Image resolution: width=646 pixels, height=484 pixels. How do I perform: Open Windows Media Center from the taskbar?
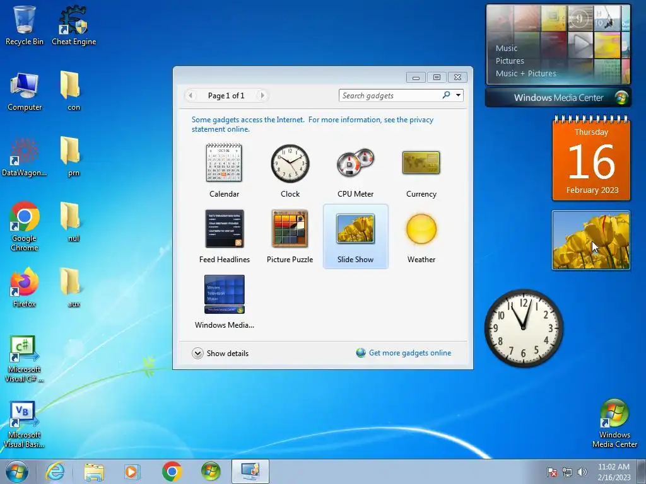tap(211, 471)
